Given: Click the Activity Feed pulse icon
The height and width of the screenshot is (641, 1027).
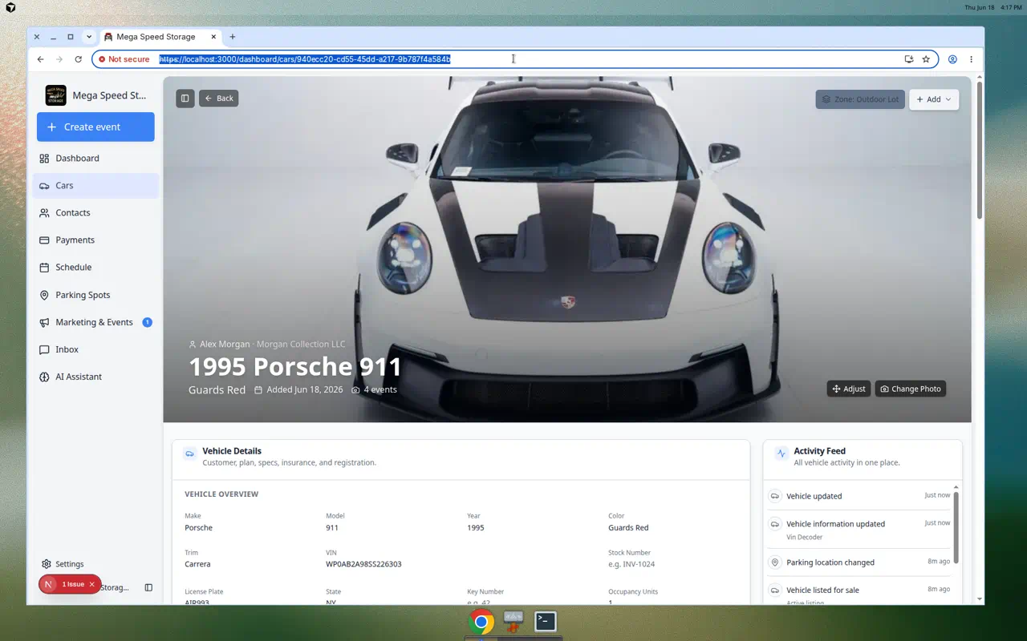Looking at the screenshot, I should (x=781, y=454).
